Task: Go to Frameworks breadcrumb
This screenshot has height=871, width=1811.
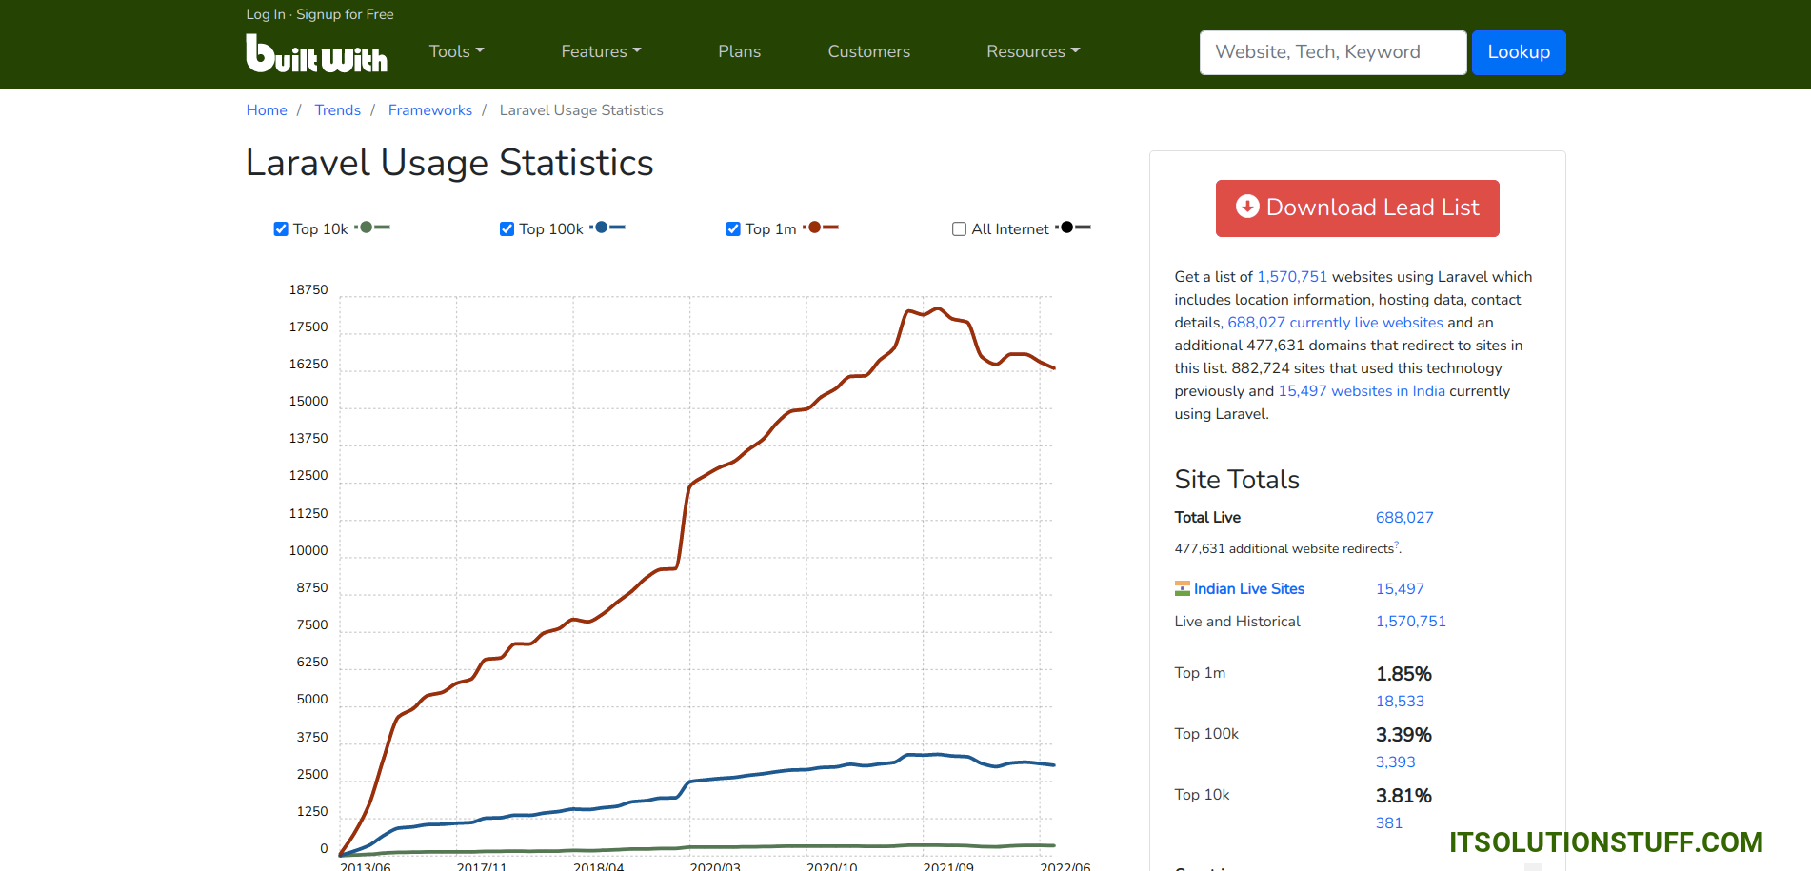Action: pos(430,110)
